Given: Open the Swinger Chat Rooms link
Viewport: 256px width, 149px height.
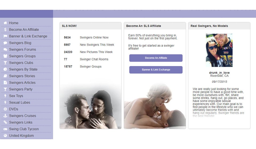Looking at the screenshot, I should pyautogui.click(x=94, y=59).
